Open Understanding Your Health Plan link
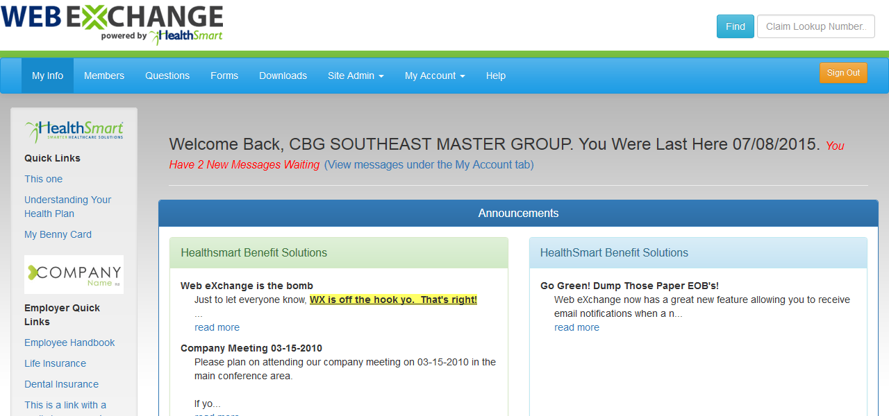 point(67,207)
